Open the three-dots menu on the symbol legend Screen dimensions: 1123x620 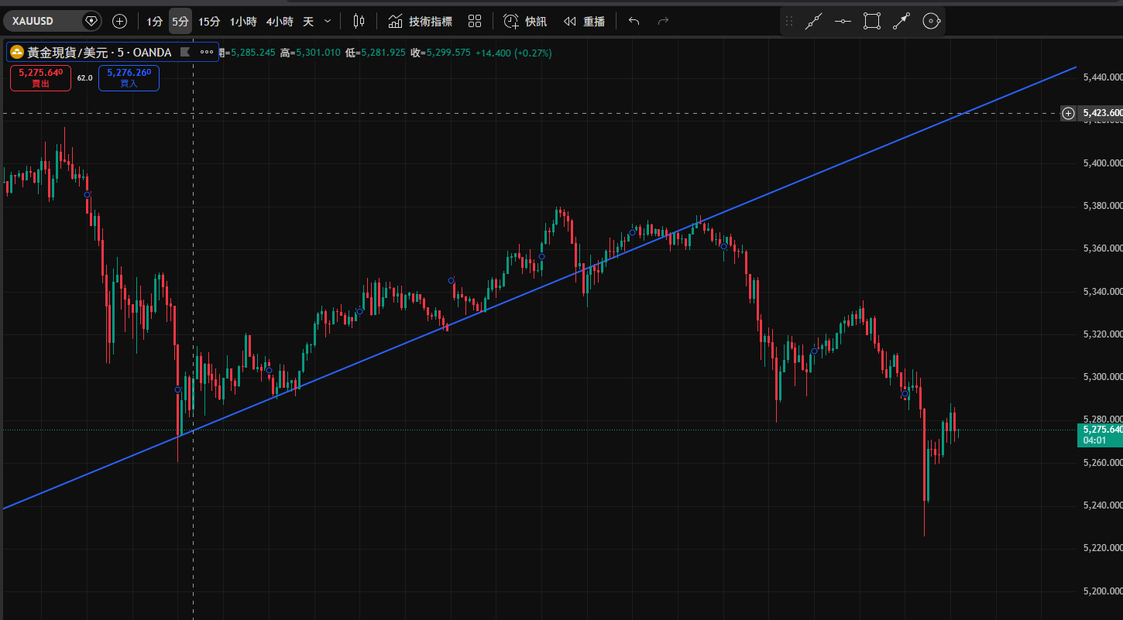(x=207, y=53)
